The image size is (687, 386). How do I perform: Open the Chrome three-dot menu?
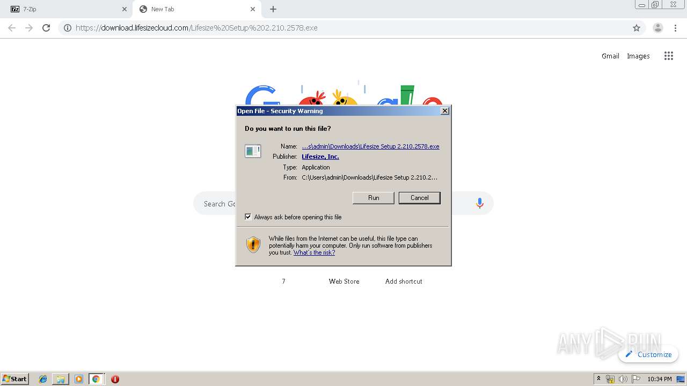(x=676, y=28)
